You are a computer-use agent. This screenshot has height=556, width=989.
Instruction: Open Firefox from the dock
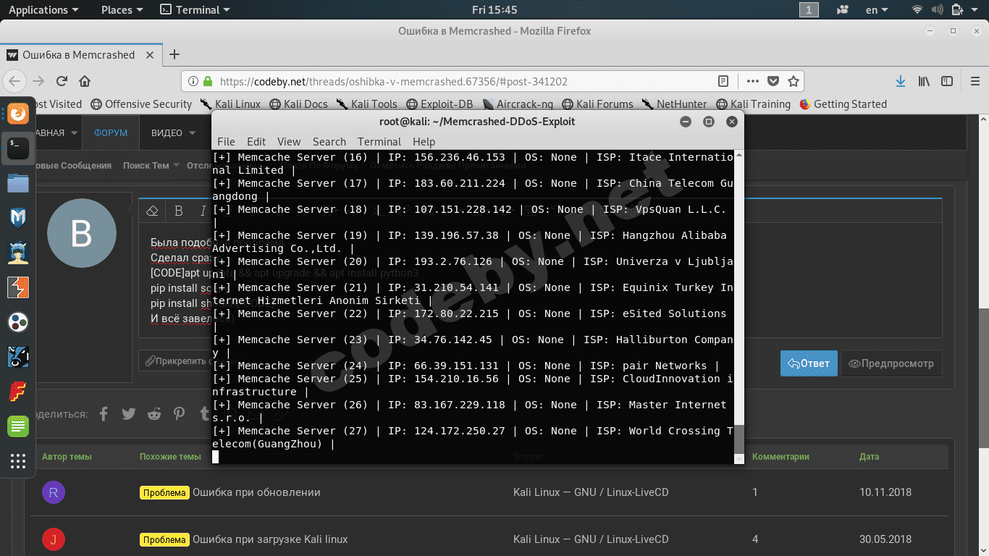click(x=18, y=113)
